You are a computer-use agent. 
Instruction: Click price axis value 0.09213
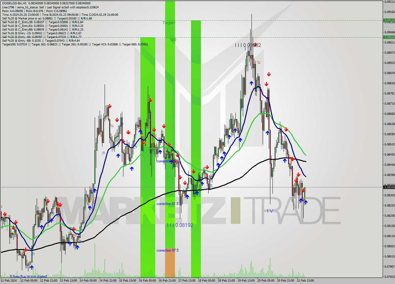390,2
